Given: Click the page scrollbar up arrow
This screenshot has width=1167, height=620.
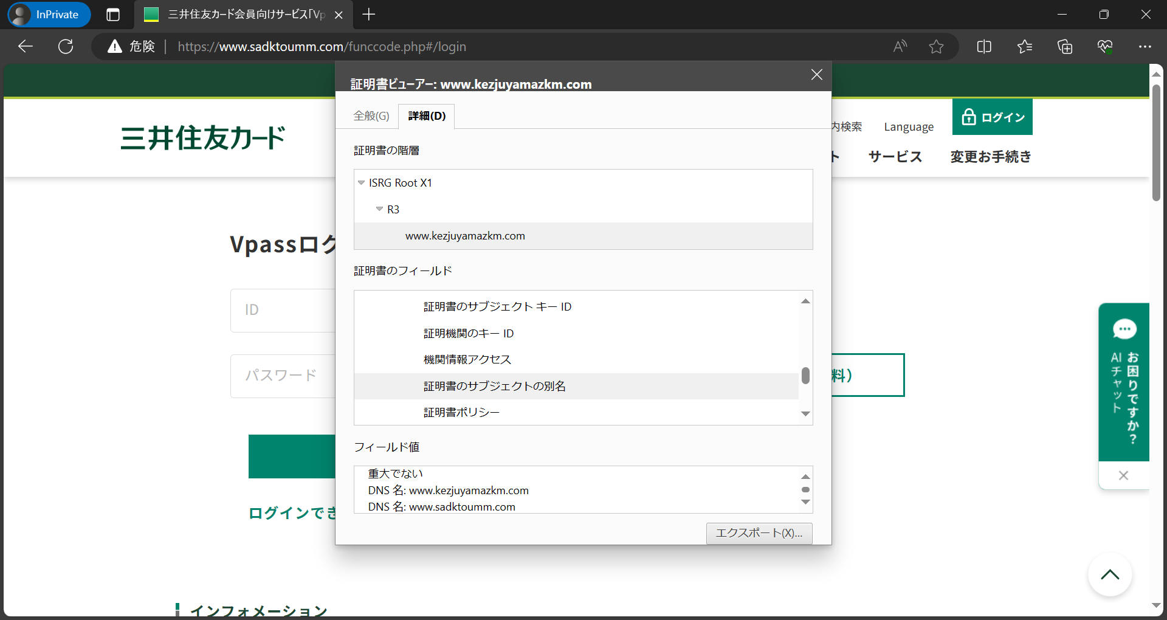Looking at the screenshot, I should [1156, 74].
